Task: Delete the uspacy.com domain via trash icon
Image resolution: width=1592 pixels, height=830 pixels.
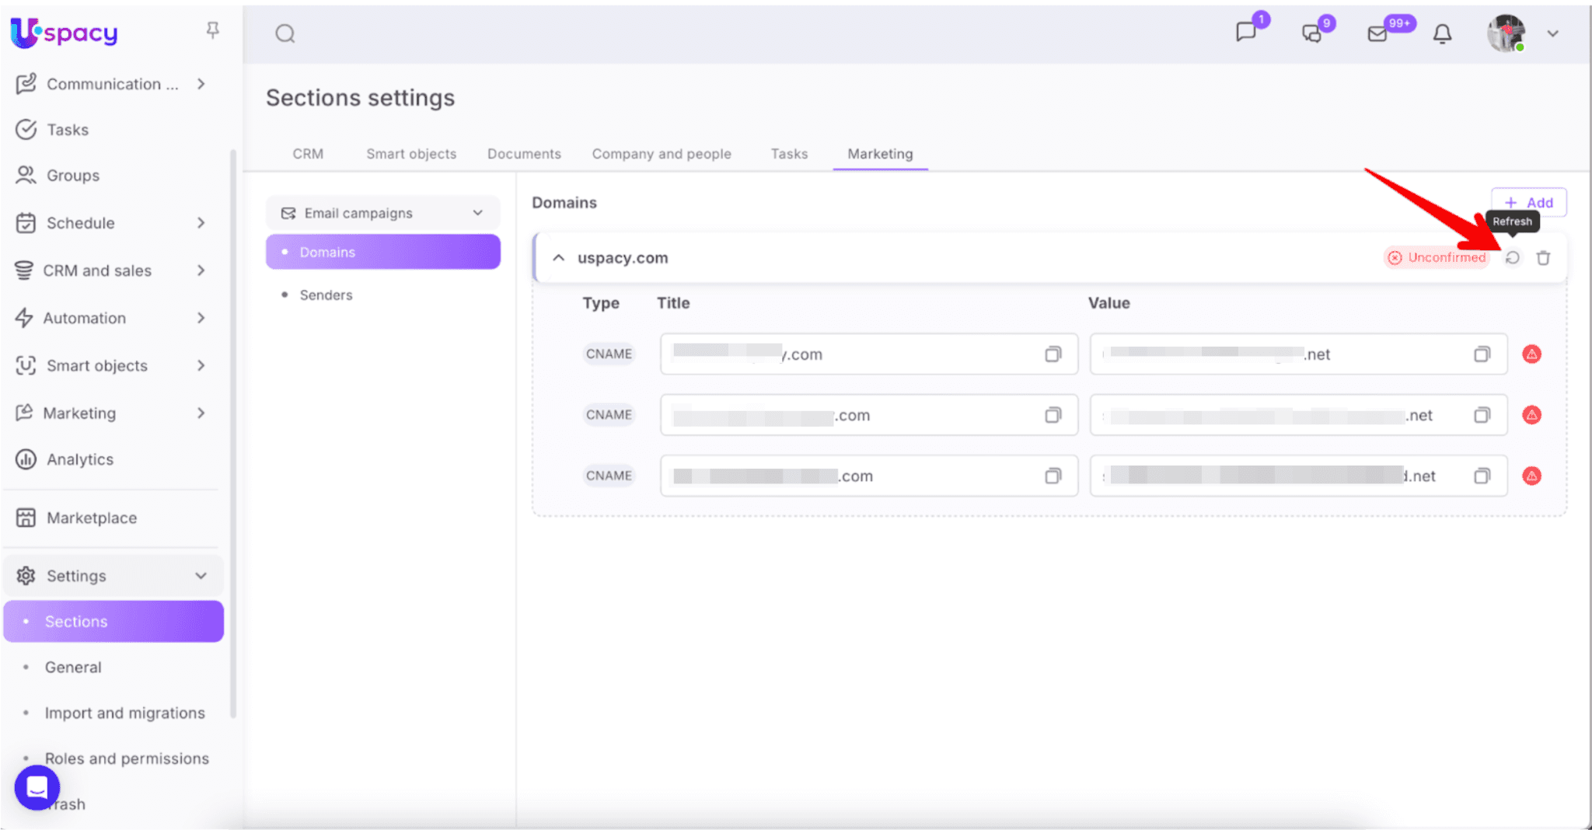Action: (1543, 258)
